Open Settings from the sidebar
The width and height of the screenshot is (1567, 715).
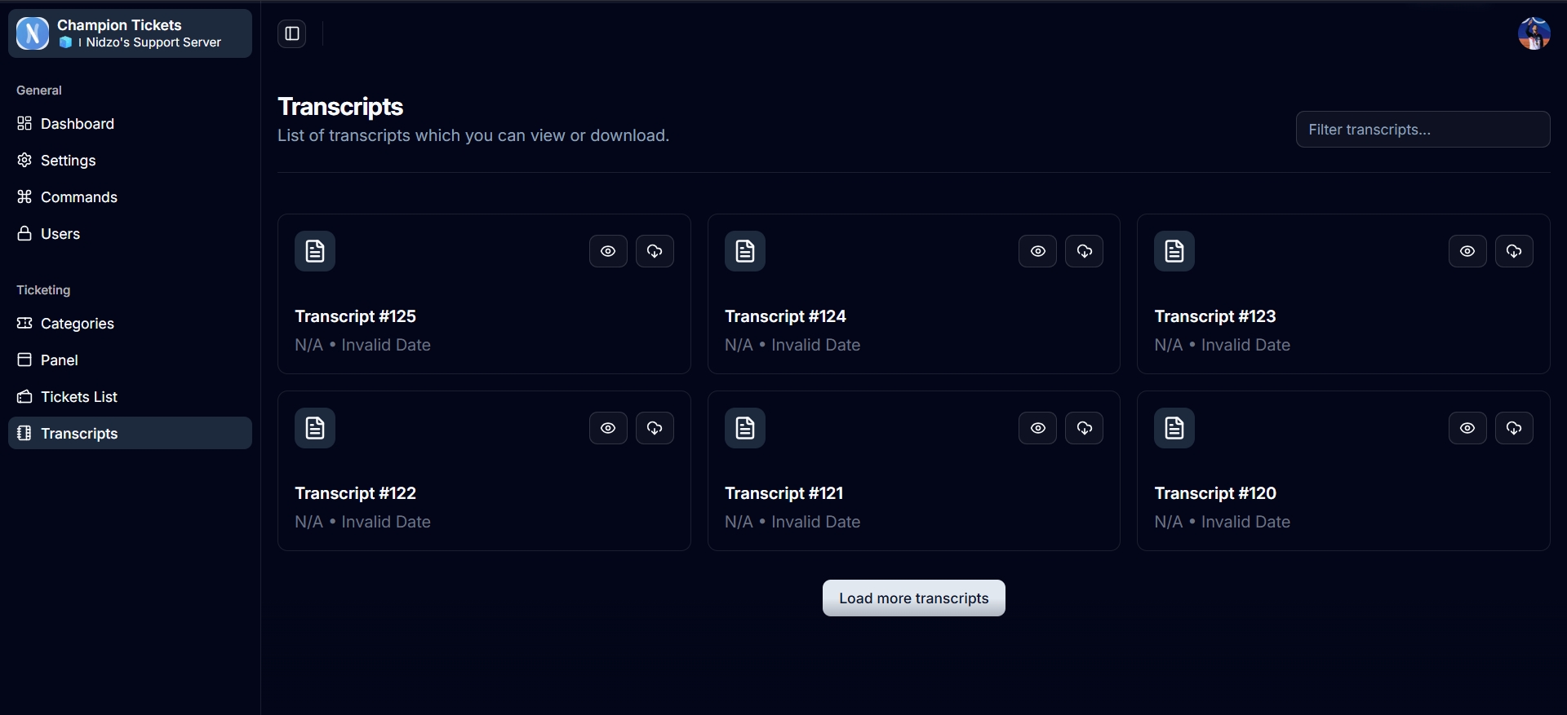(x=69, y=161)
